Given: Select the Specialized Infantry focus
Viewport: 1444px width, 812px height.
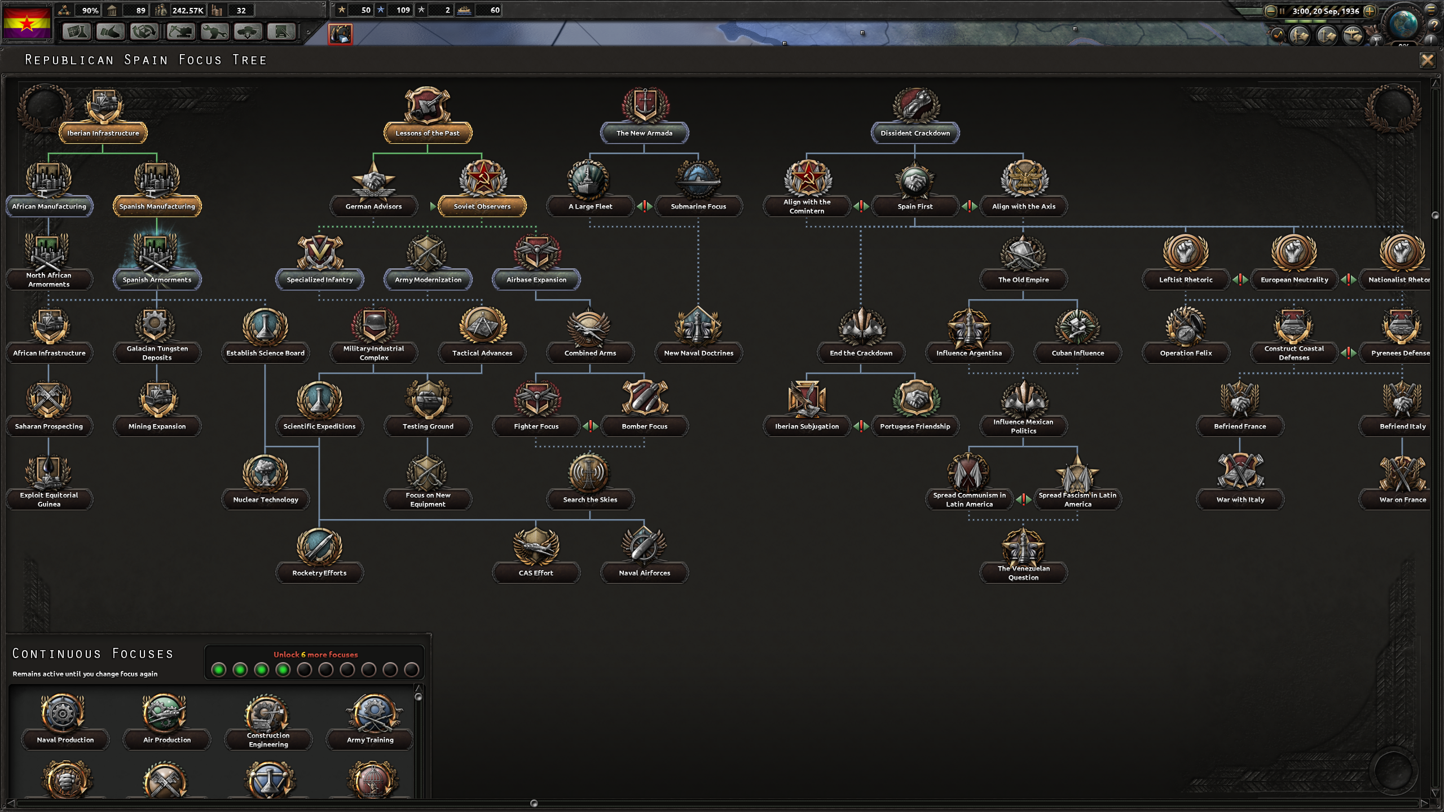Looking at the screenshot, I should pos(320,262).
